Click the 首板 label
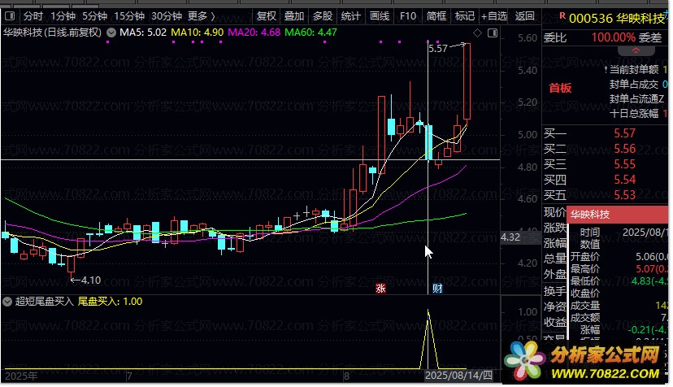Viewport: 673px width, 387px height. [560, 88]
